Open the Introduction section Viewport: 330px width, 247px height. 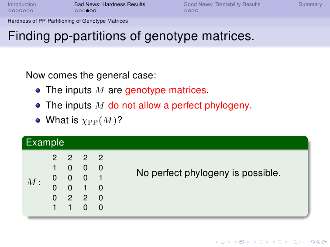point(22,4)
